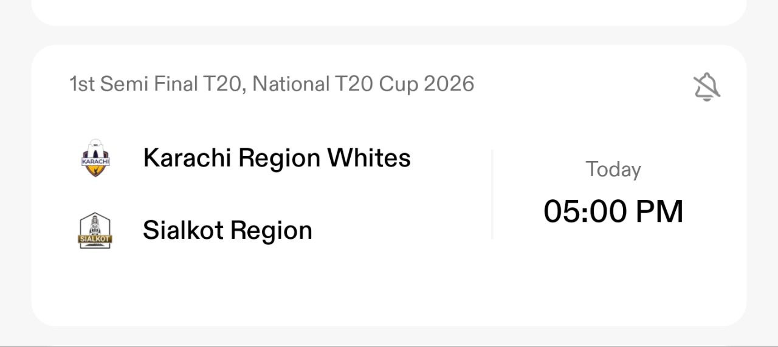Click the National T20 Cup 2026 text
Viewport: 778px width, 347px height.
(x=363, y=84)
